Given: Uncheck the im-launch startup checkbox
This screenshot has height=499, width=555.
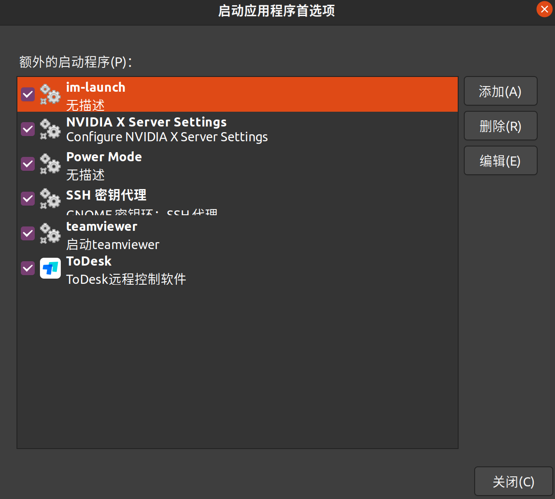Looking at the screenshot, I should [28, 94].
